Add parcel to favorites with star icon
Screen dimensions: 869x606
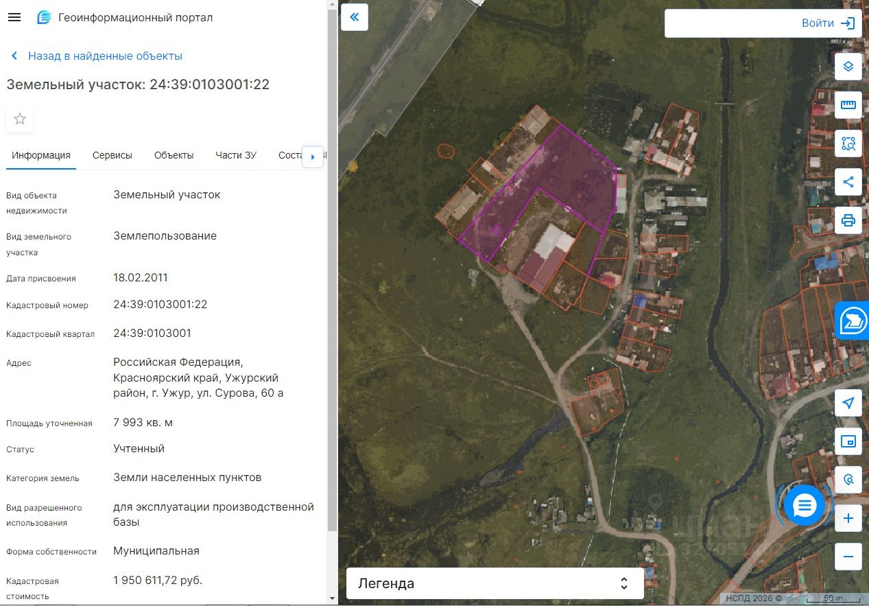click(x=20, y=119)
